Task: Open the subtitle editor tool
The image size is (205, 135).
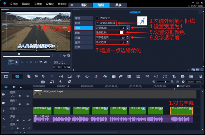Action: (x=129, y=76)
